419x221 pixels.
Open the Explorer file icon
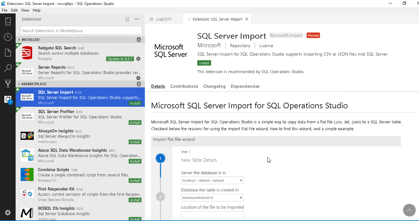[8, 52]
